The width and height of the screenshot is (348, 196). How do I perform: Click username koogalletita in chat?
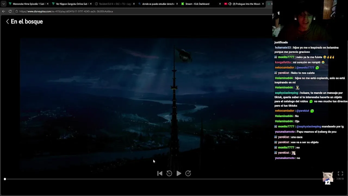[x=283, y=62]
